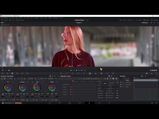The width and height of the screenshot is (159, 119).
Task: Open the project manager home icon
Action: [152, 103]
